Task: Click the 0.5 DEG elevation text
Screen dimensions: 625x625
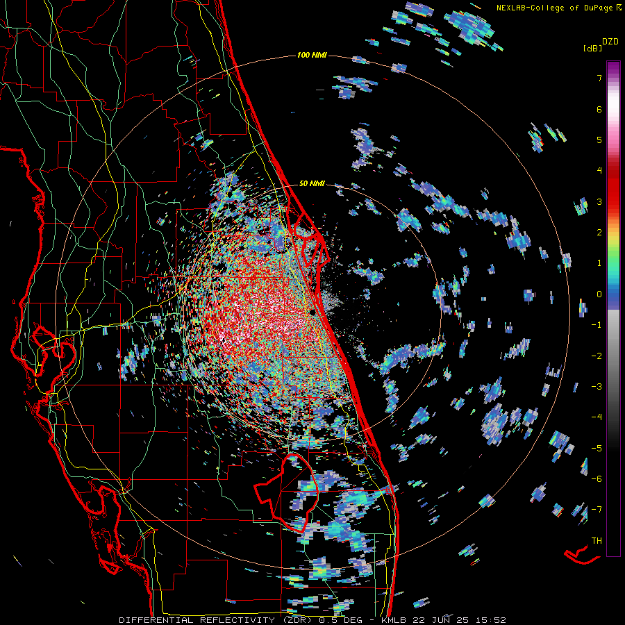Action: 340,620
